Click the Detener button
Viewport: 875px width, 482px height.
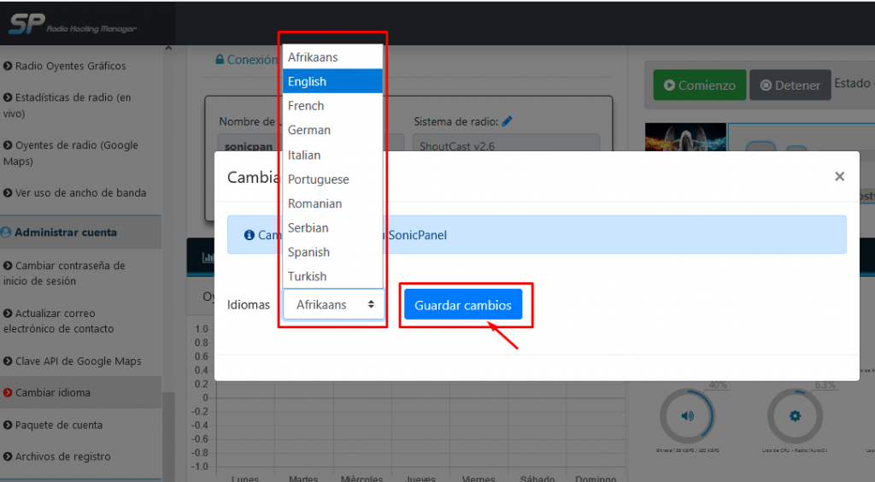(x=790, y=85)
